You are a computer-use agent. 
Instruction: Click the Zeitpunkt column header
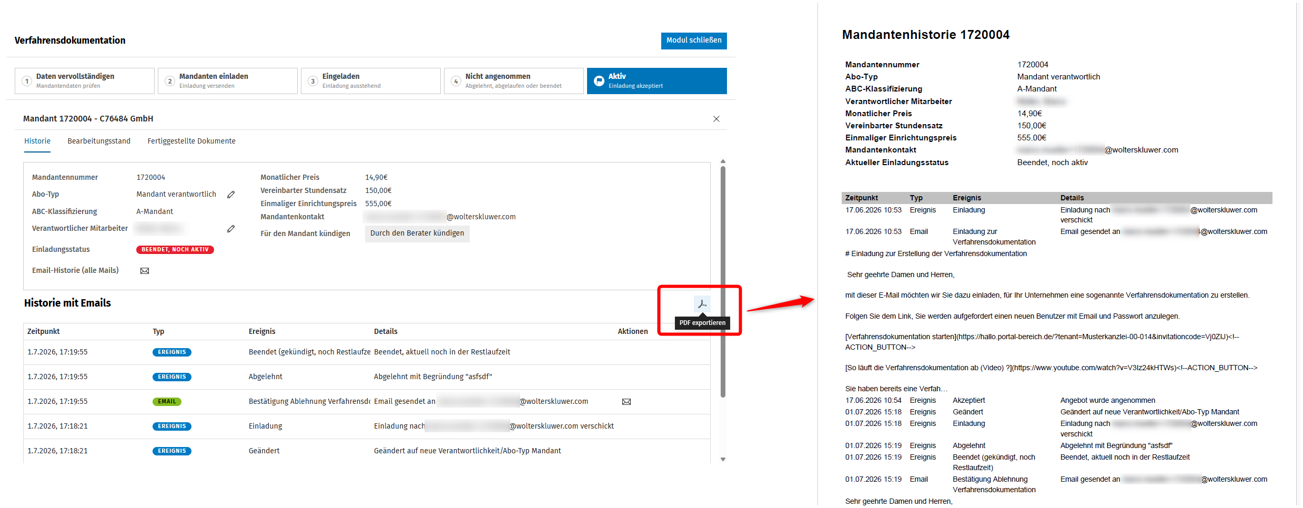(44, 331)
